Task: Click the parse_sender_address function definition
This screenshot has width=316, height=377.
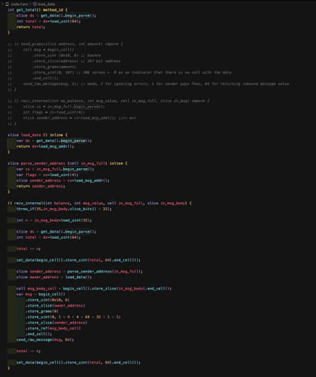Action: click(x=43, y=163)
